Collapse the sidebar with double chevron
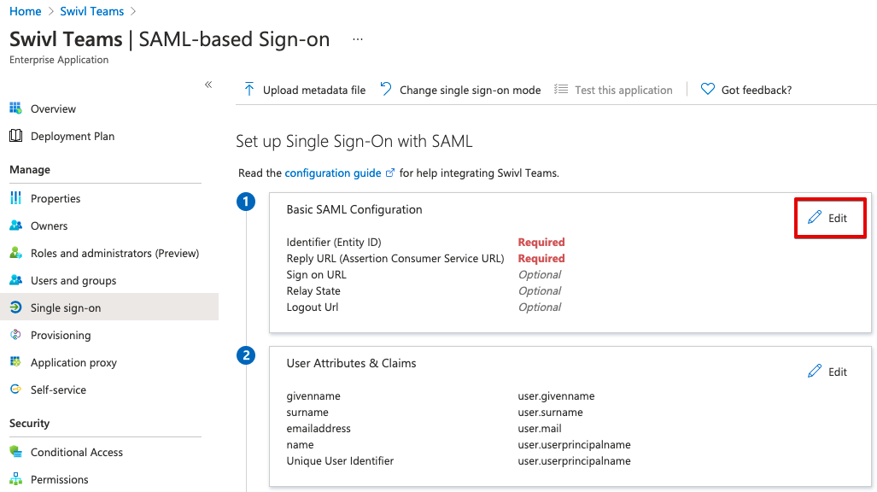The height and width of the screenshot is (492, 877). [208, 85]
